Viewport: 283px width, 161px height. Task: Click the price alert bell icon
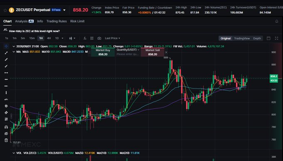277,21
